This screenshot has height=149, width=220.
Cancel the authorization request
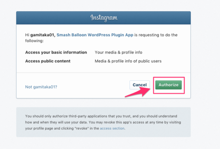tap(140, 85)
